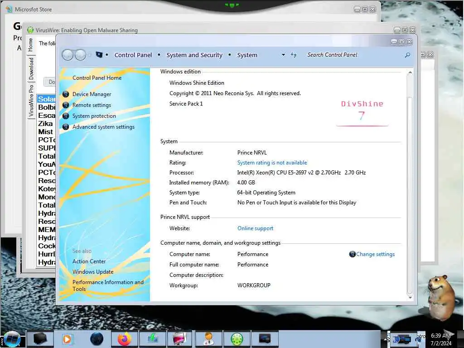The height and width of the screenshot is (348, 464).
Task: Open System protection link
Action: pos(94,116)
